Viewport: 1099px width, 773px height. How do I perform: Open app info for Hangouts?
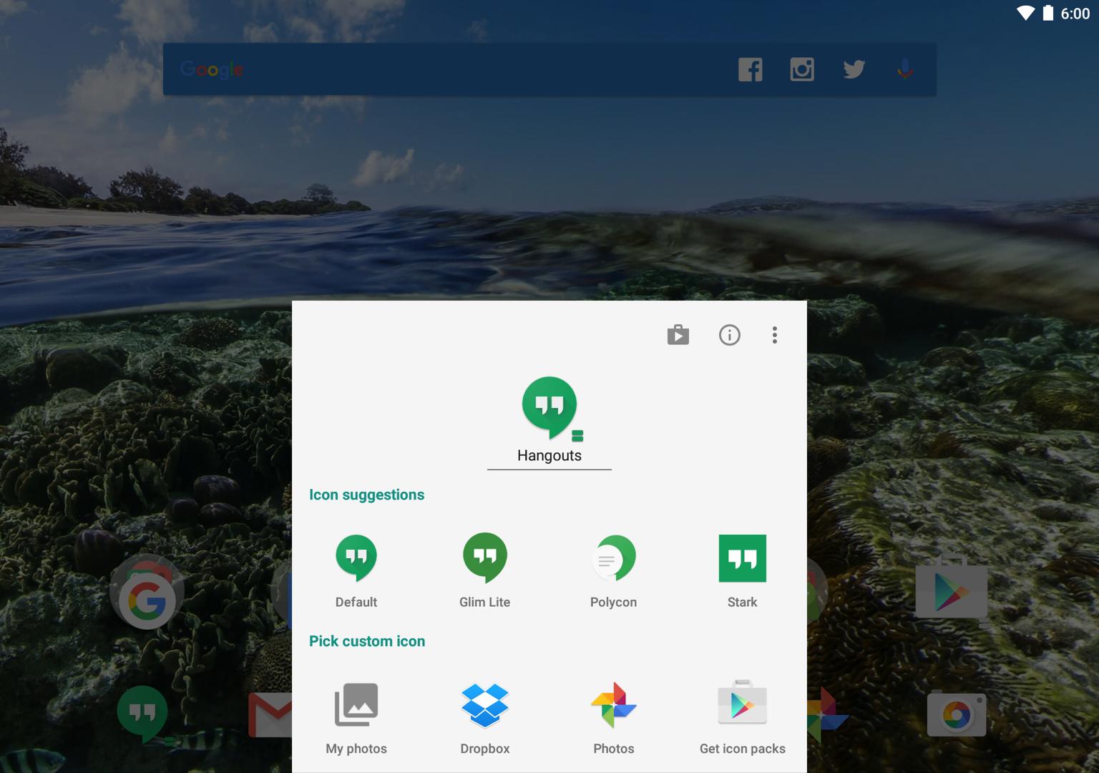[x=729, y=335]
